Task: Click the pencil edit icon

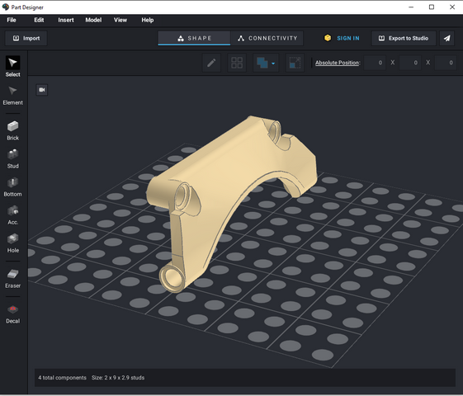Action: point(211,63)
